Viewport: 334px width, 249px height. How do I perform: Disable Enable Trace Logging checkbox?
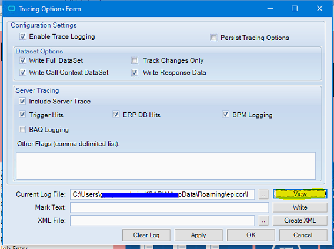click(23, 36)
